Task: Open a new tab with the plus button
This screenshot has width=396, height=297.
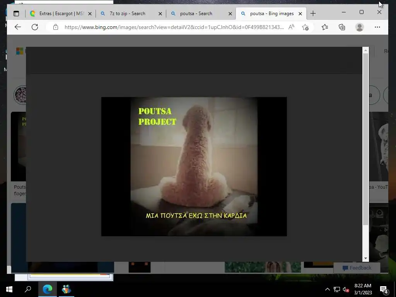Action: (313, 14)
